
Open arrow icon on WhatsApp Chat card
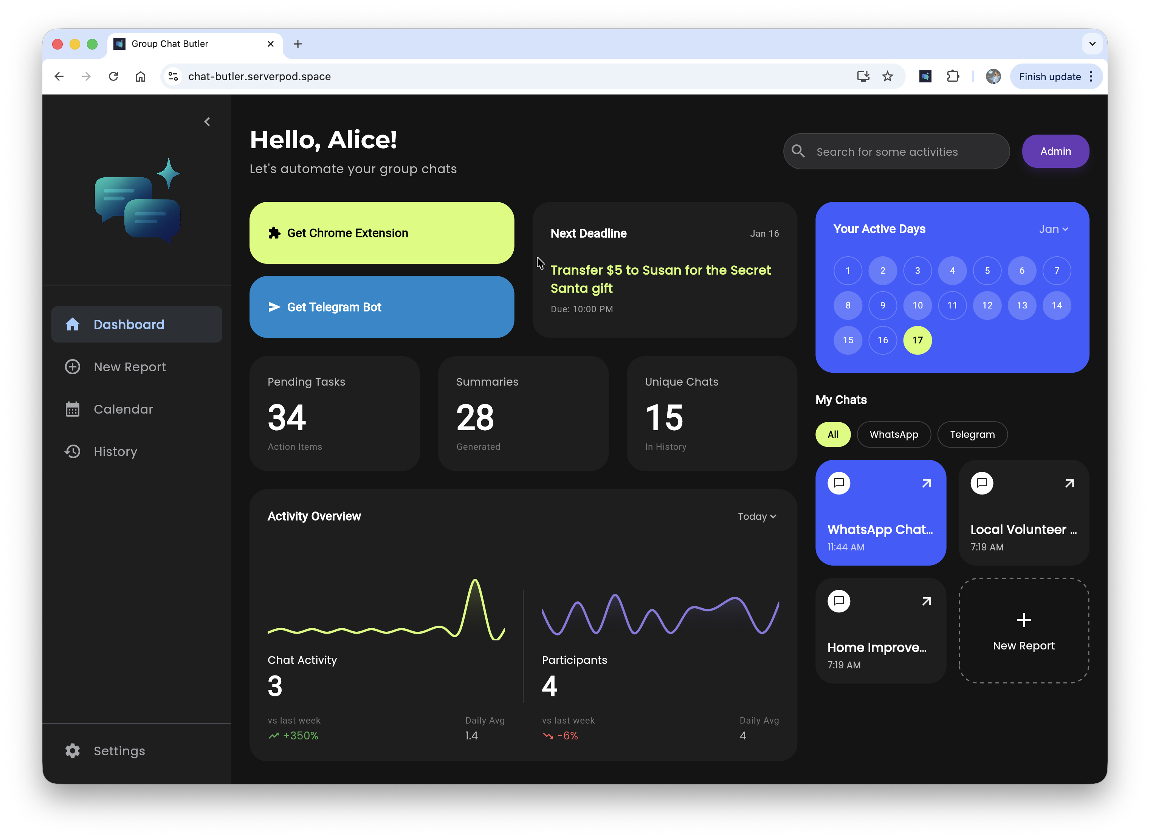[926, 484]
